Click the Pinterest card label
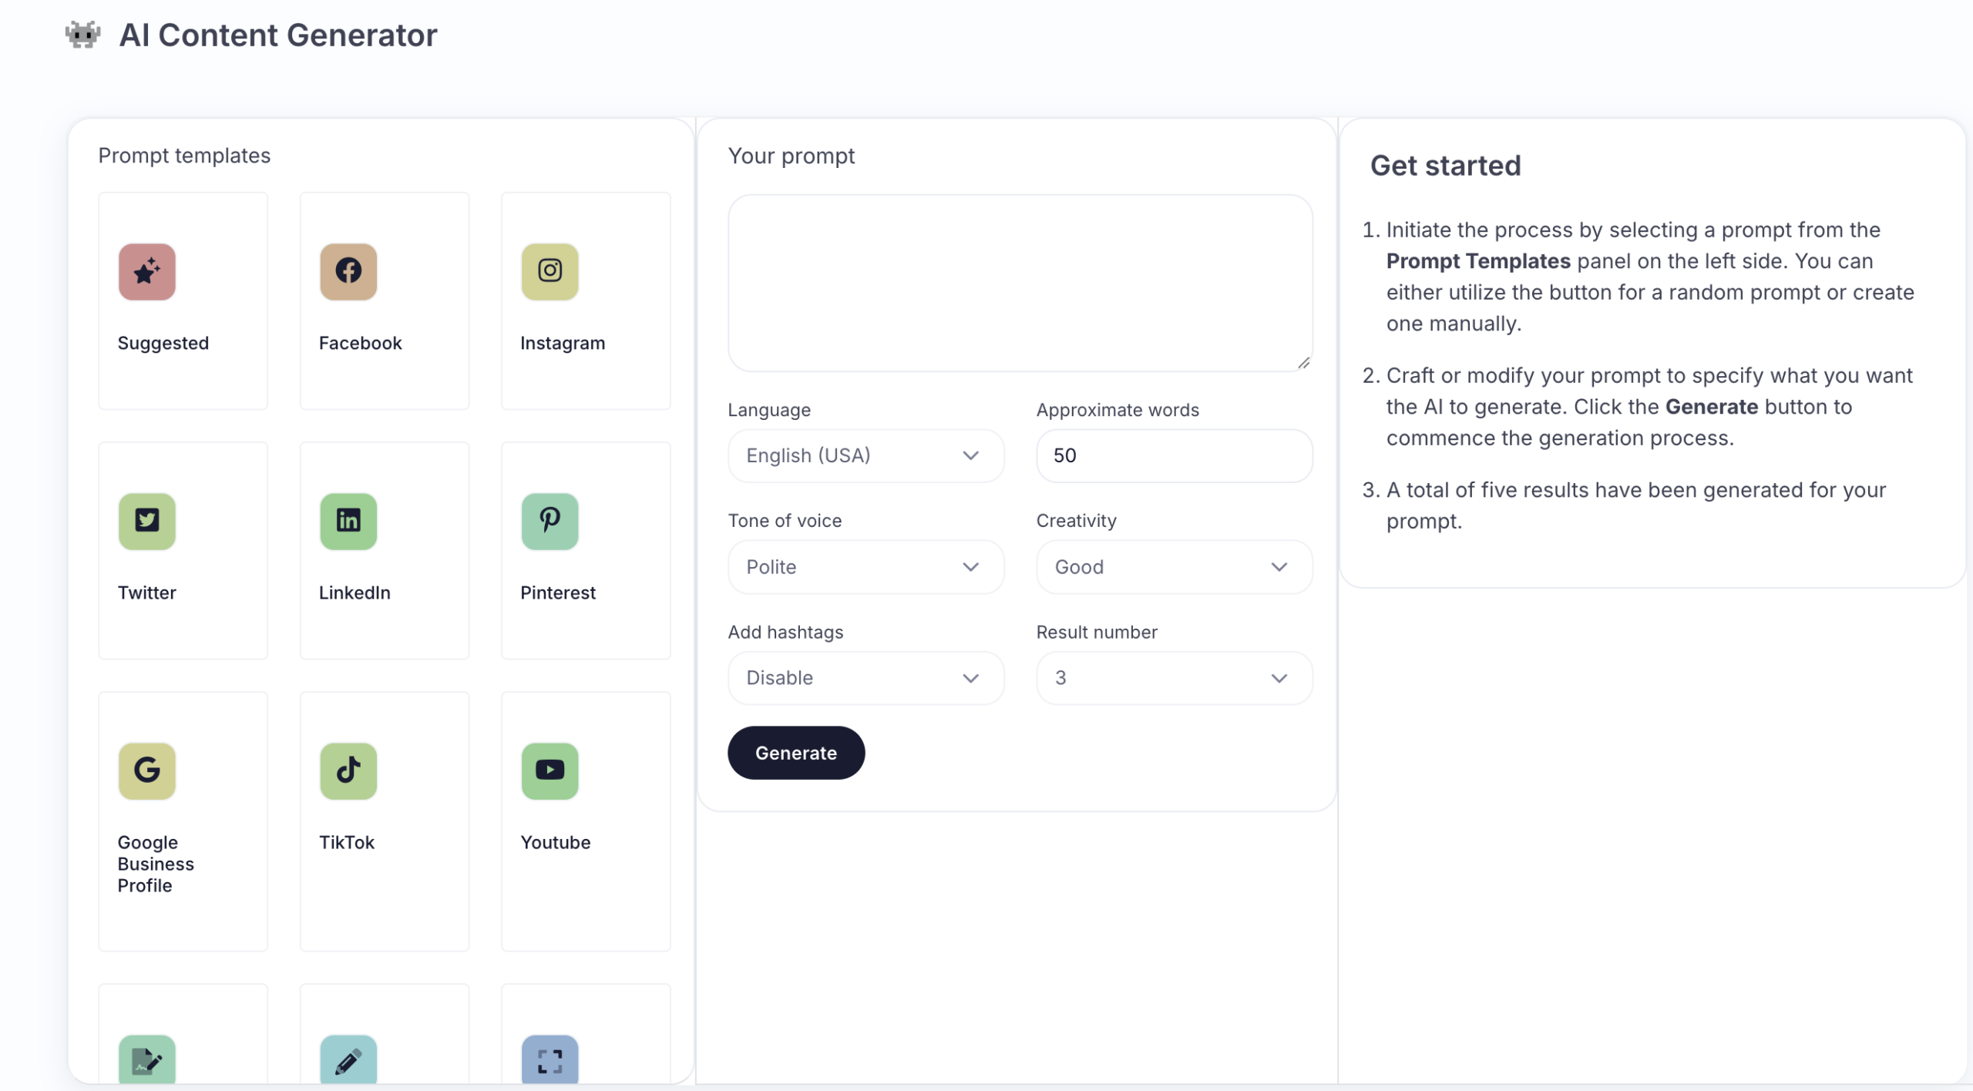Viewport: 1973px width, 1091px height. (558, 592)
